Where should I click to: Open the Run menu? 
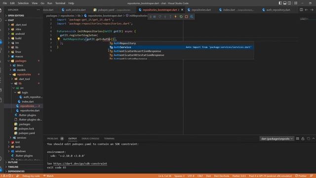(x=49, y=3)
